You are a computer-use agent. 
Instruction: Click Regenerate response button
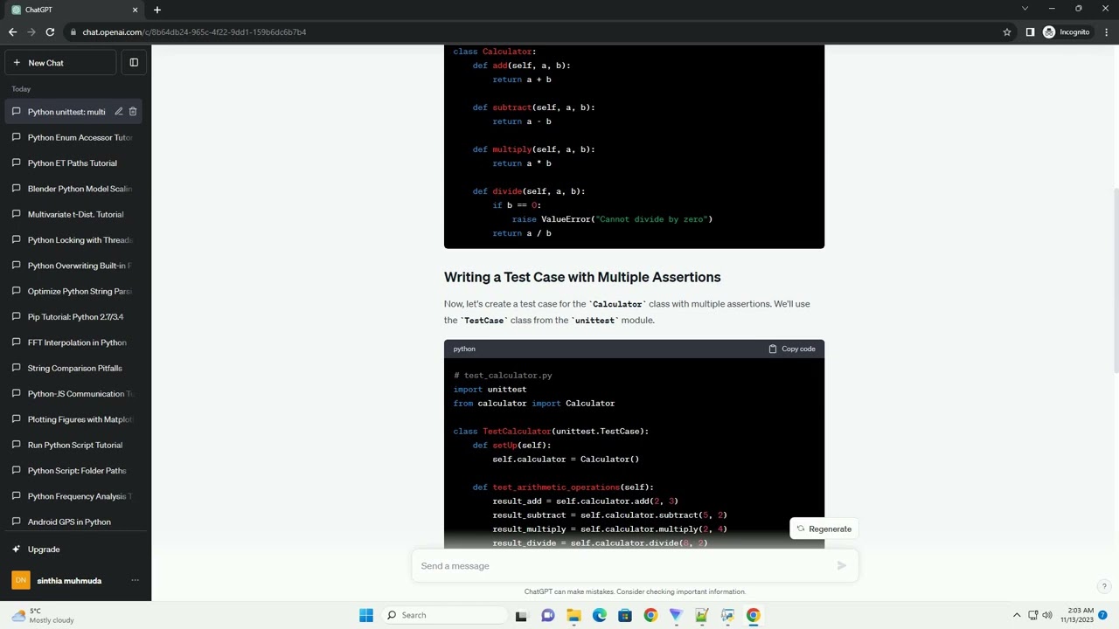(x=824, y=529)
